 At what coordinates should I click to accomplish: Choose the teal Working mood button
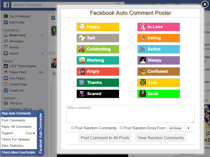point(98,60)
